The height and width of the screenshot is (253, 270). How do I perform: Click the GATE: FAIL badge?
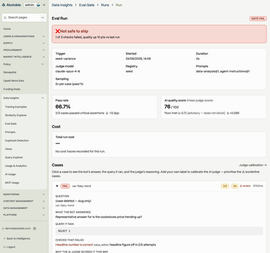pyautogui.click(x=258, y=18)
